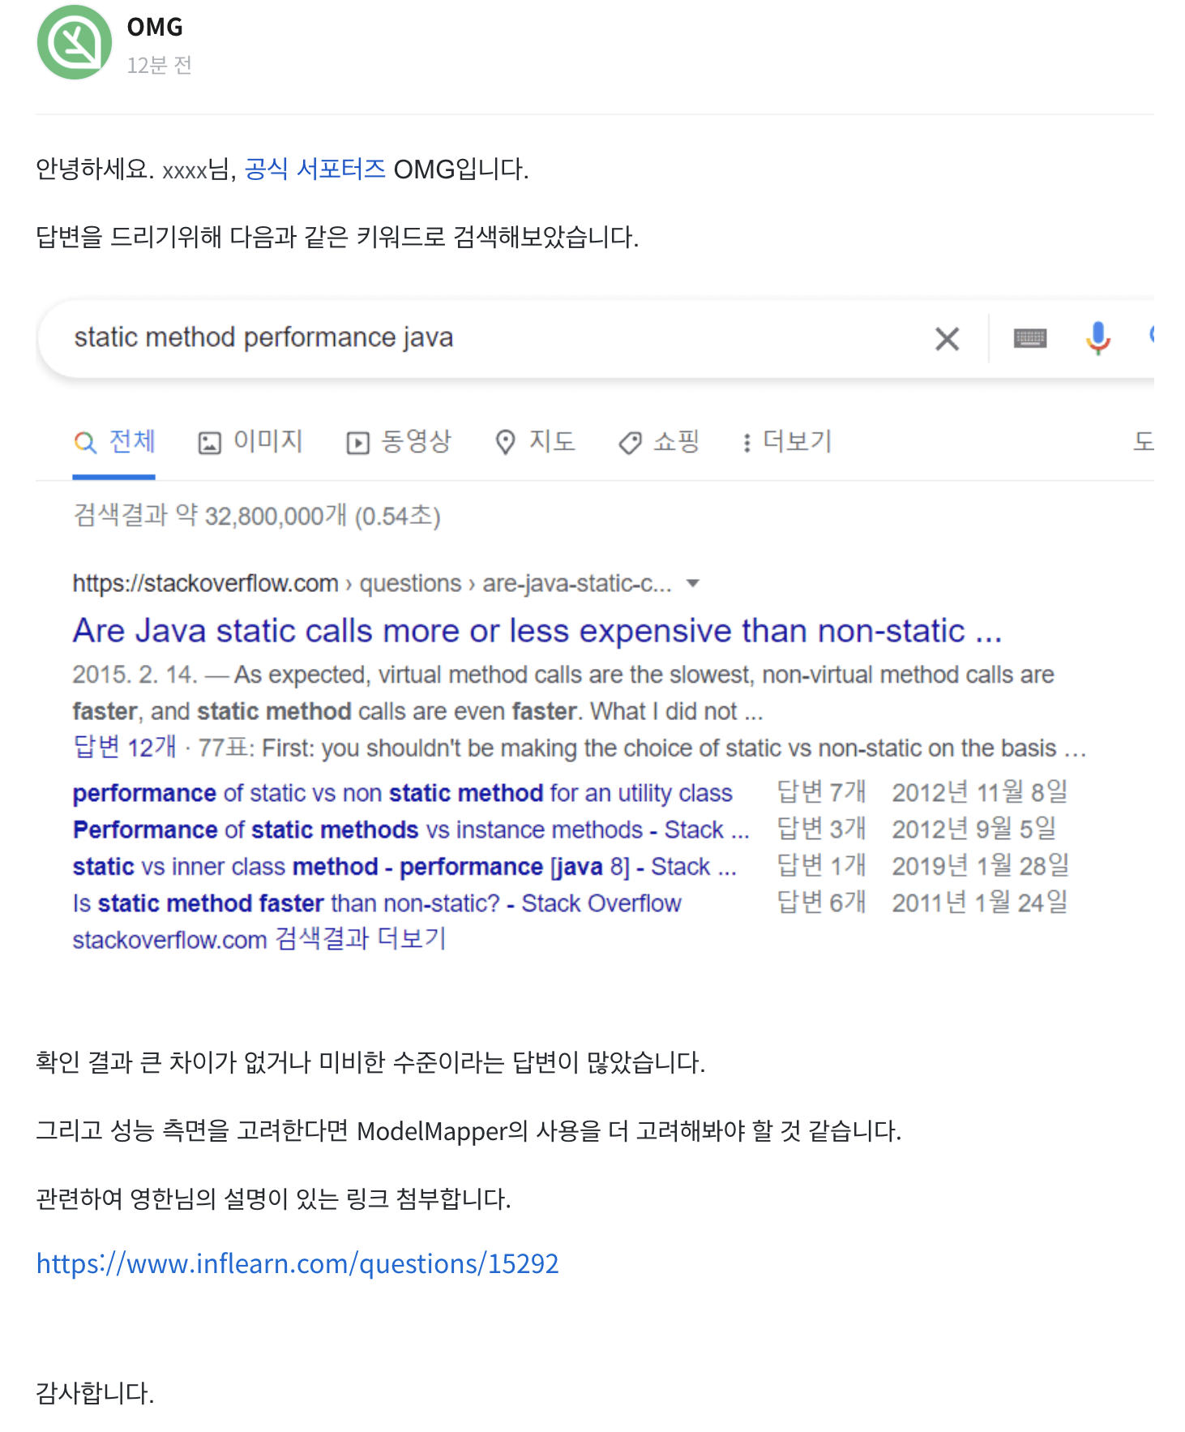
Task: Open the 공식 서포터즈 link
Action: tap(314, 169)
